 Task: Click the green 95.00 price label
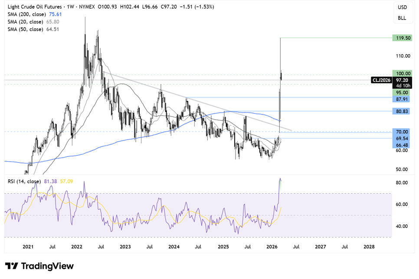point(402,92)
